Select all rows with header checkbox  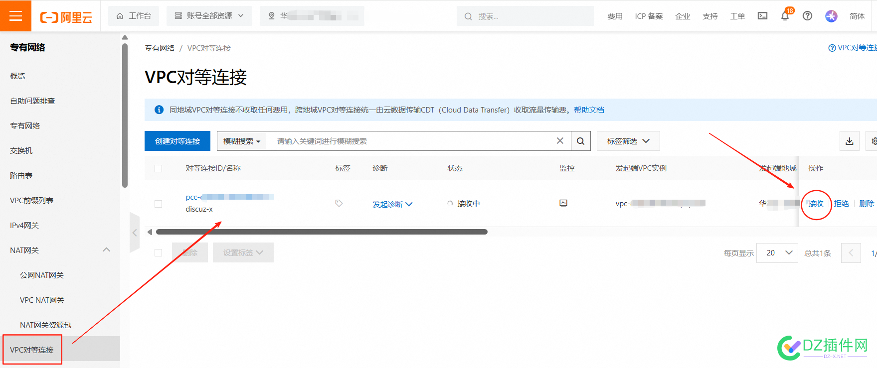158,168
